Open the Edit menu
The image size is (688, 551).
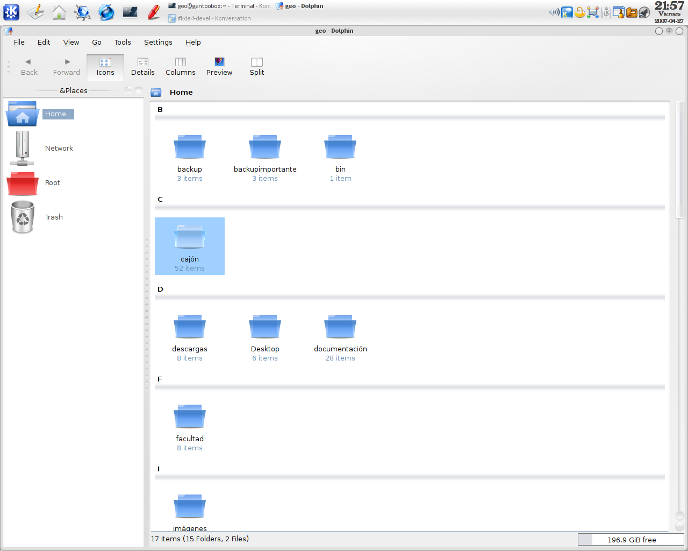click(44, 43)
